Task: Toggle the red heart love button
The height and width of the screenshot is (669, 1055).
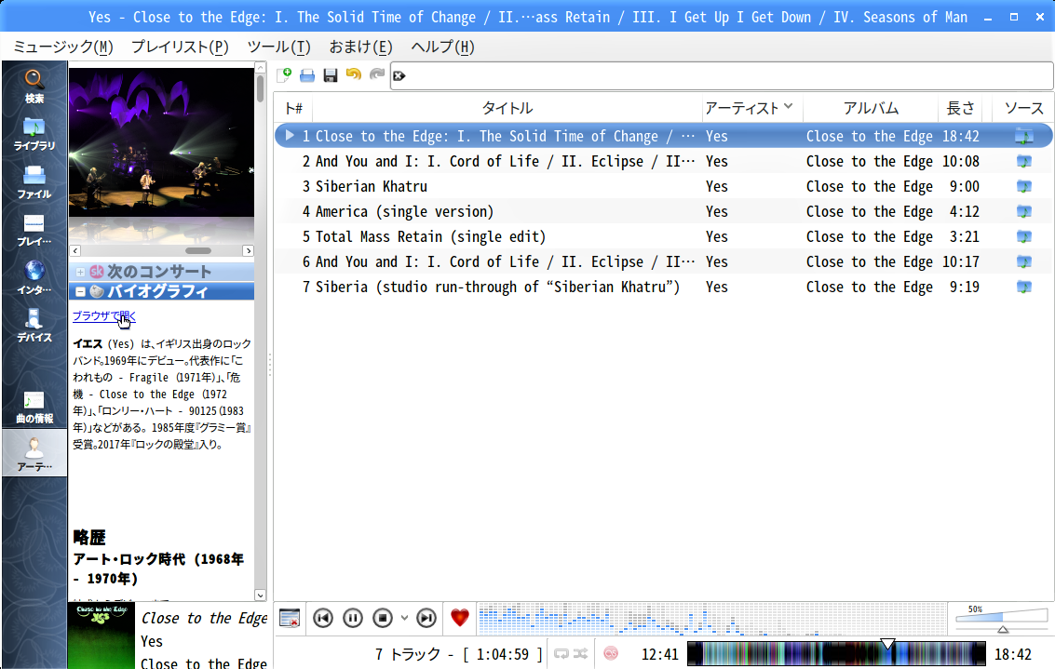Action: tap(460, 617)
